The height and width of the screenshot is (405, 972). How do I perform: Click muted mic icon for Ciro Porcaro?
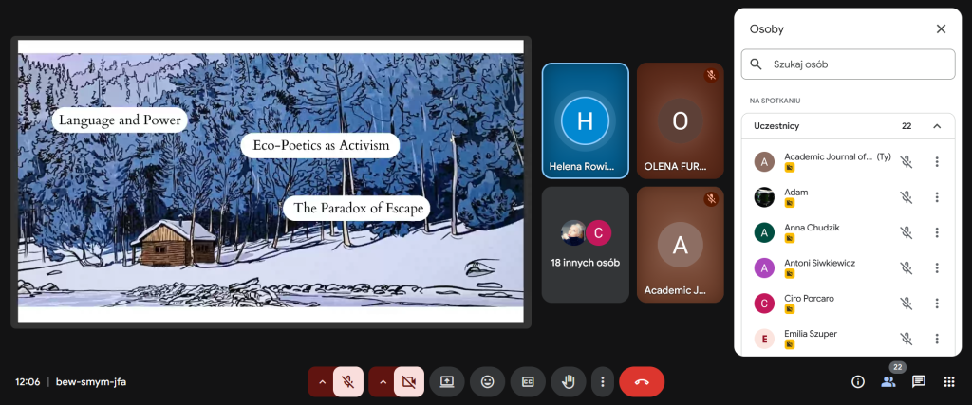(907, 304)
